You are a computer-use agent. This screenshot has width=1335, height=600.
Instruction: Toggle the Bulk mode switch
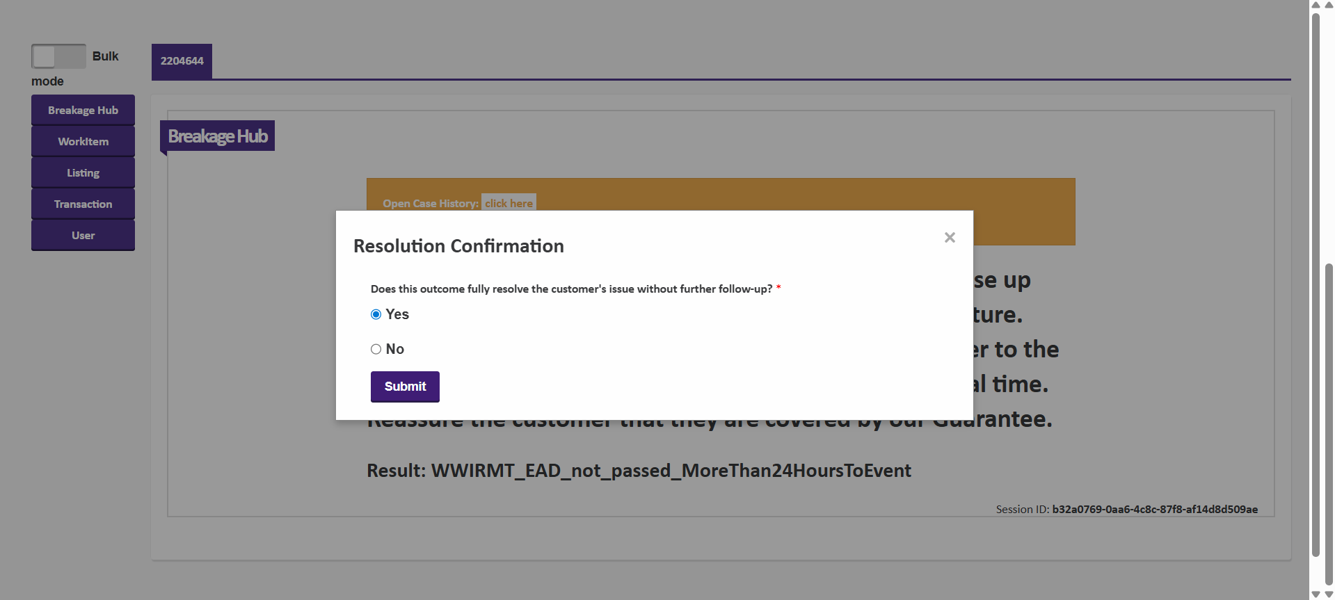[58, 56]
